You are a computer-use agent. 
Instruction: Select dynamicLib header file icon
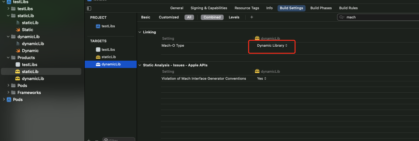coord(18,44)
